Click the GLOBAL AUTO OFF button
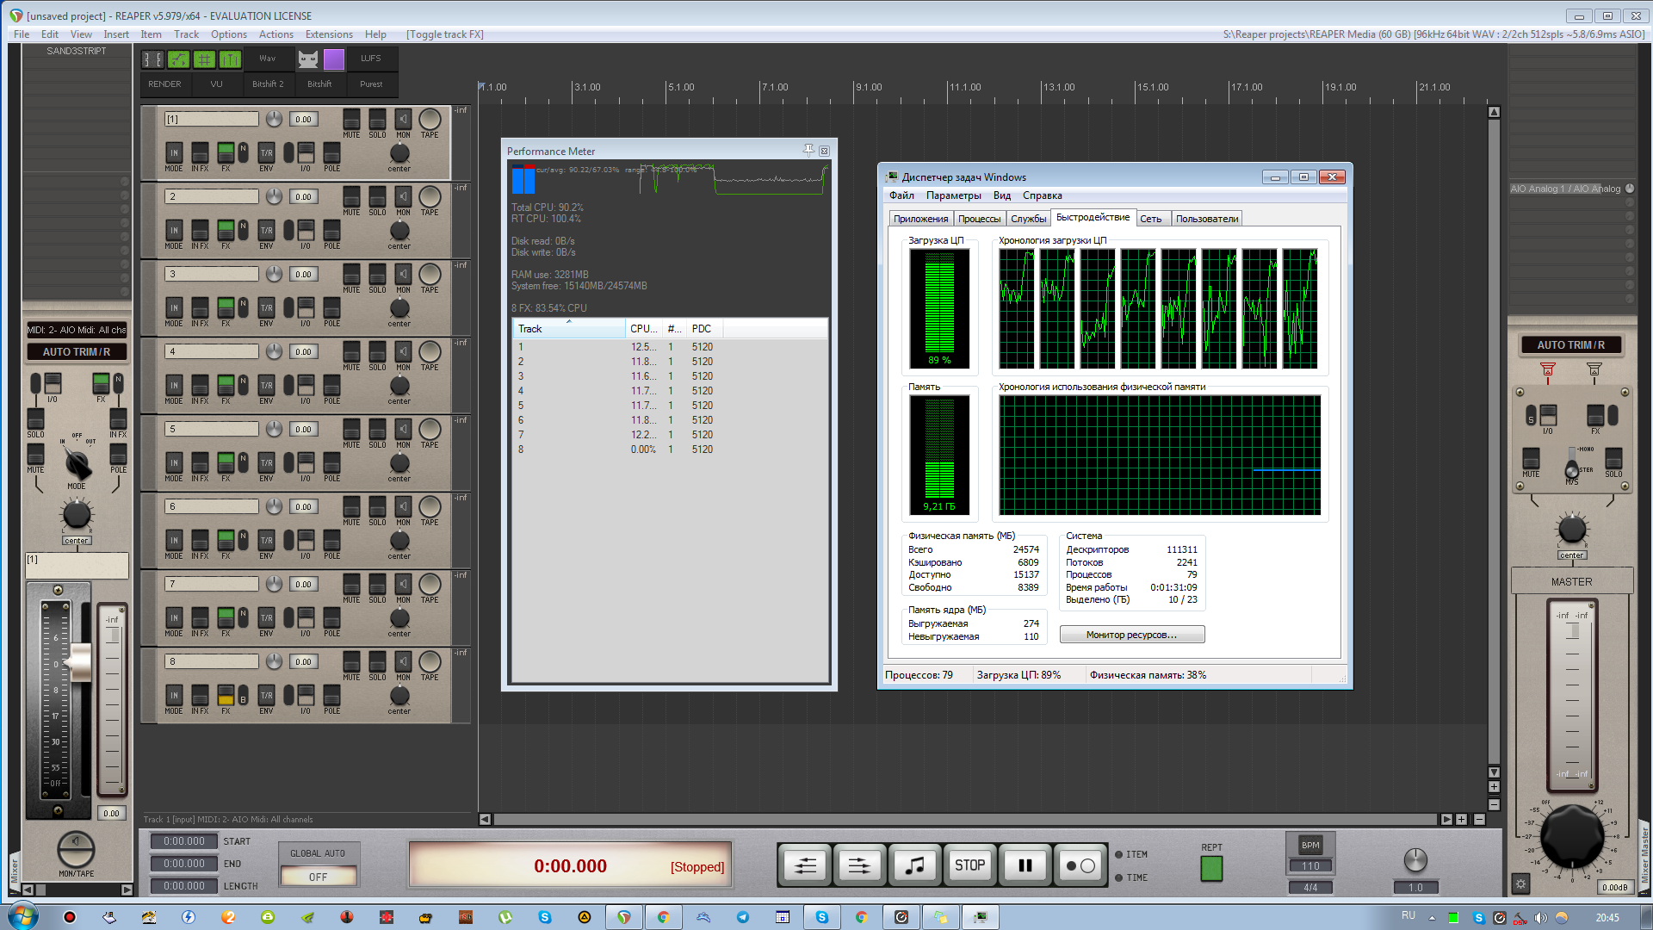The height and width of the screenshot is (930, 1653). point(318,877)
